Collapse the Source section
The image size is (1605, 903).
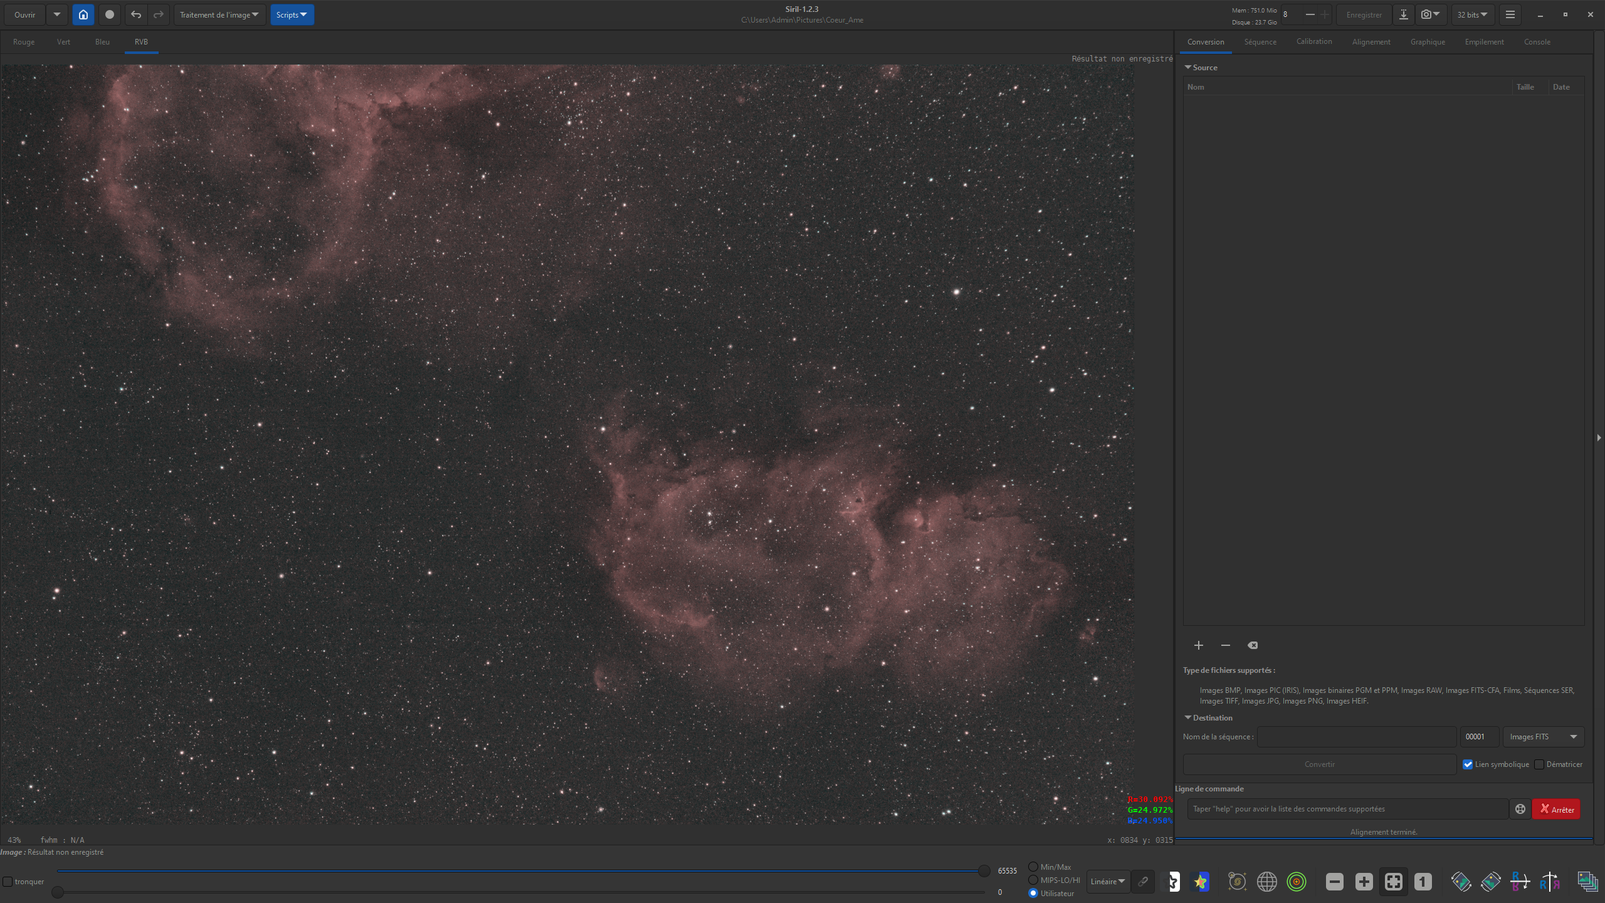1187,67
